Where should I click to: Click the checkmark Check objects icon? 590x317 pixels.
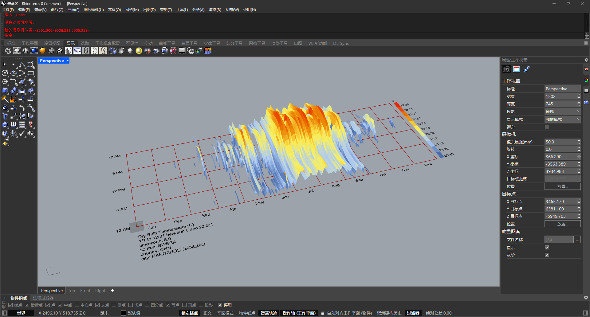22,133
